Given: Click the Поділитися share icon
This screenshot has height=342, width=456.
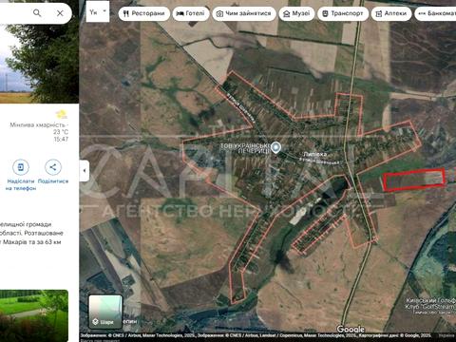Looking at the screenshot, I should click(x=53, y=167).
